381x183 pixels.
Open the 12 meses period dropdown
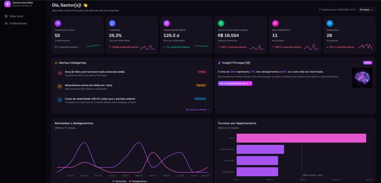pos(366,10)
